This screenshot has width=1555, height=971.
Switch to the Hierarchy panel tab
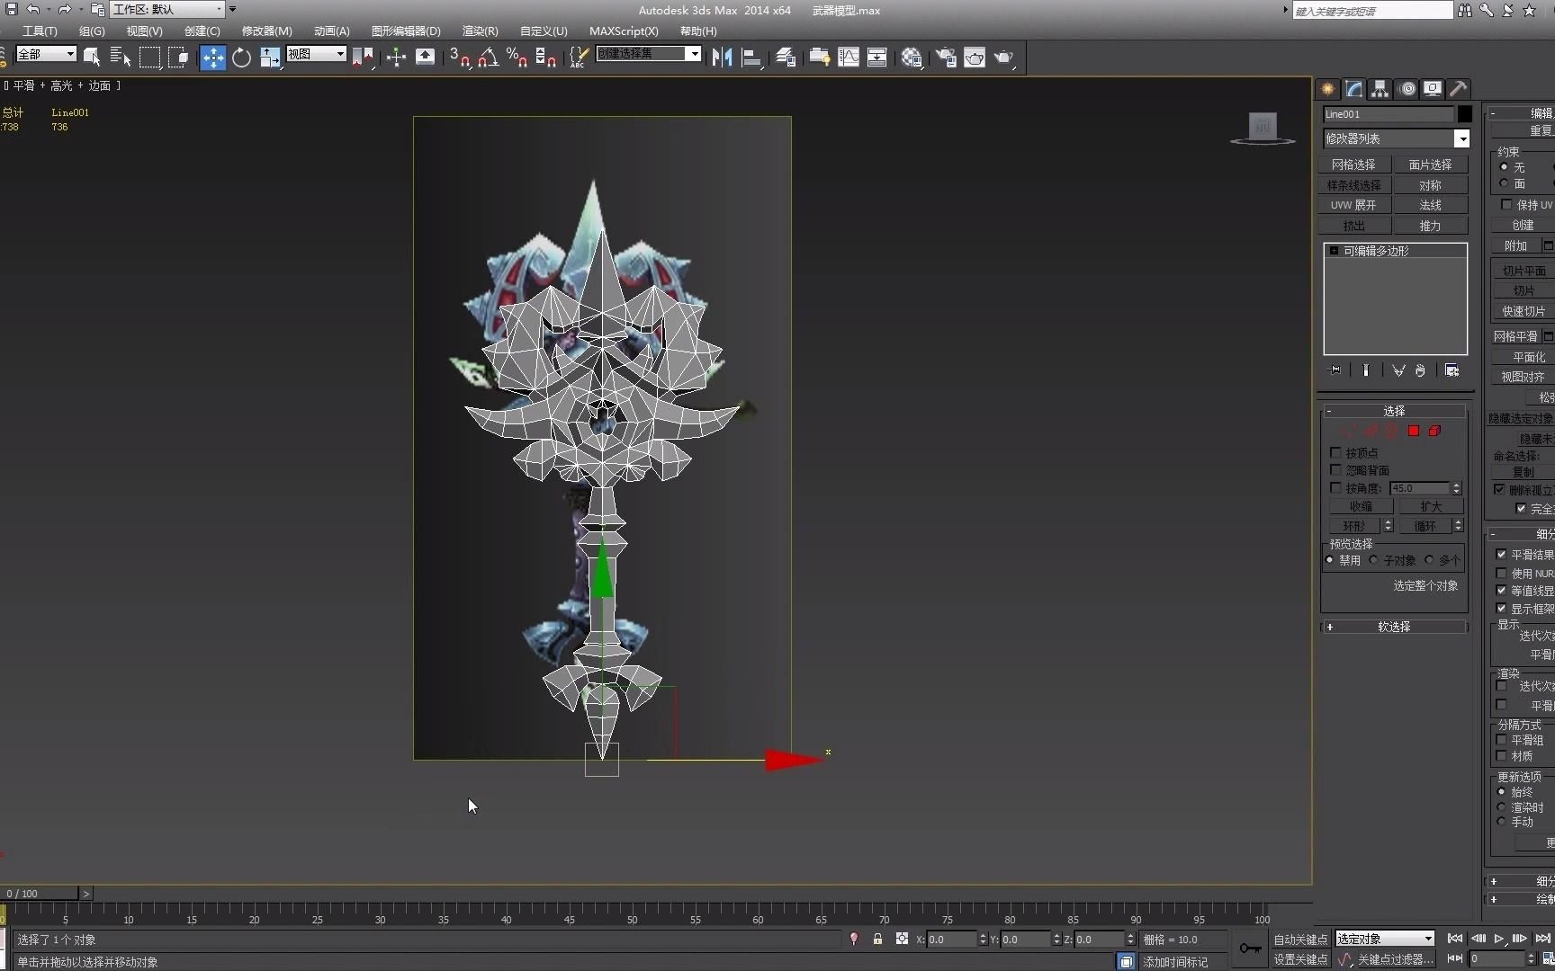[1380, 89]
